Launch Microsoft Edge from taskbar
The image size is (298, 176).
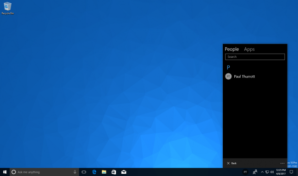pyautogui.click(x=94, y=172)
